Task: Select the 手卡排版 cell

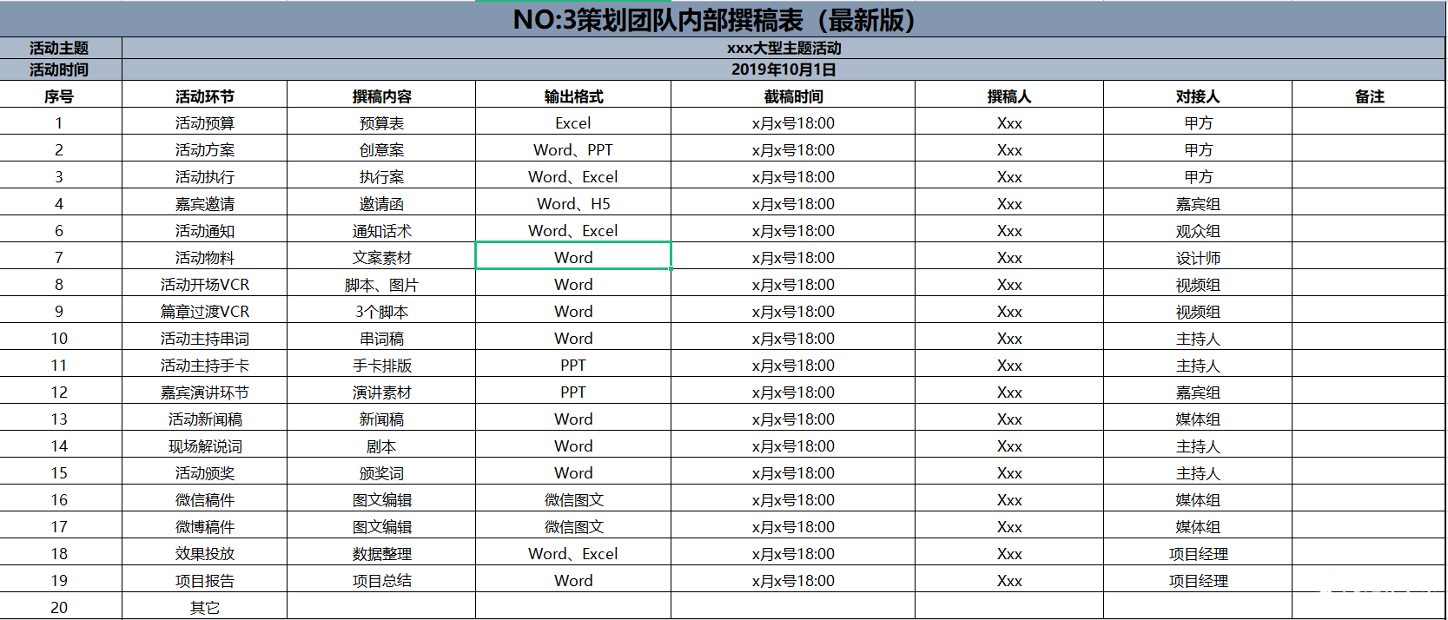Action: pyautogui.click(x=381, y=366)
